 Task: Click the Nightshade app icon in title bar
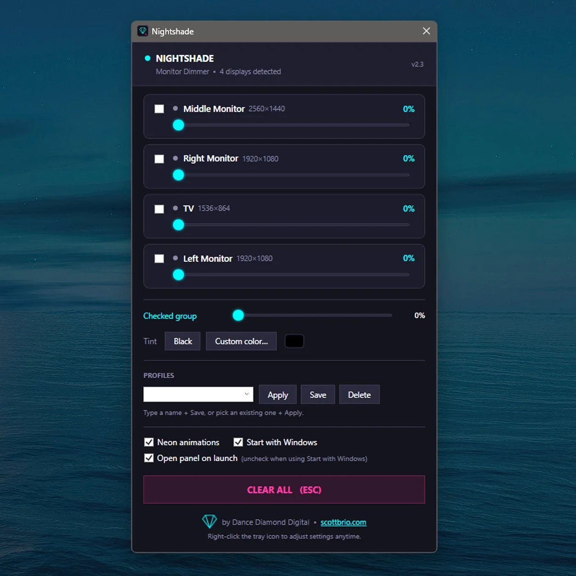point(143,31)
